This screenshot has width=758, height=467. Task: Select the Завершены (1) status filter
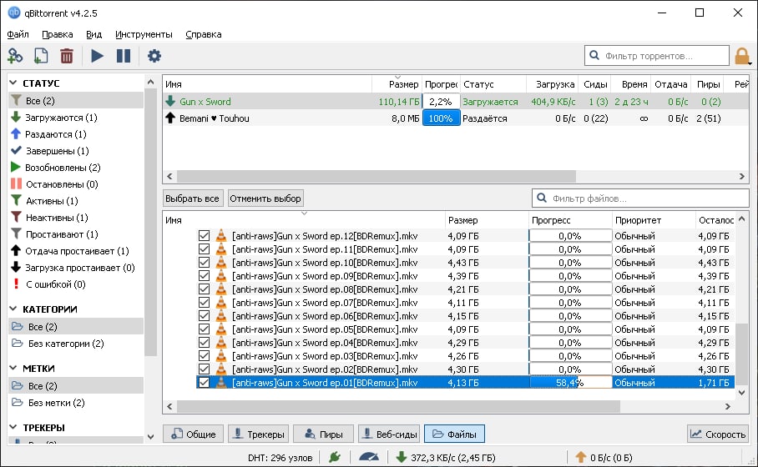pos(76,151)
